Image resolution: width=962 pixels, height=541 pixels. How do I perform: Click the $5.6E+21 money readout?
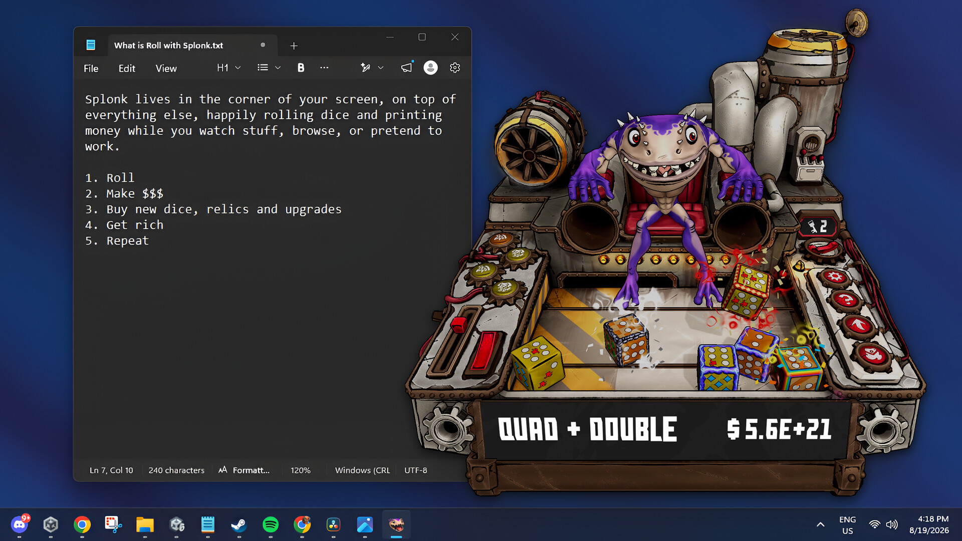tap(779, 429)
